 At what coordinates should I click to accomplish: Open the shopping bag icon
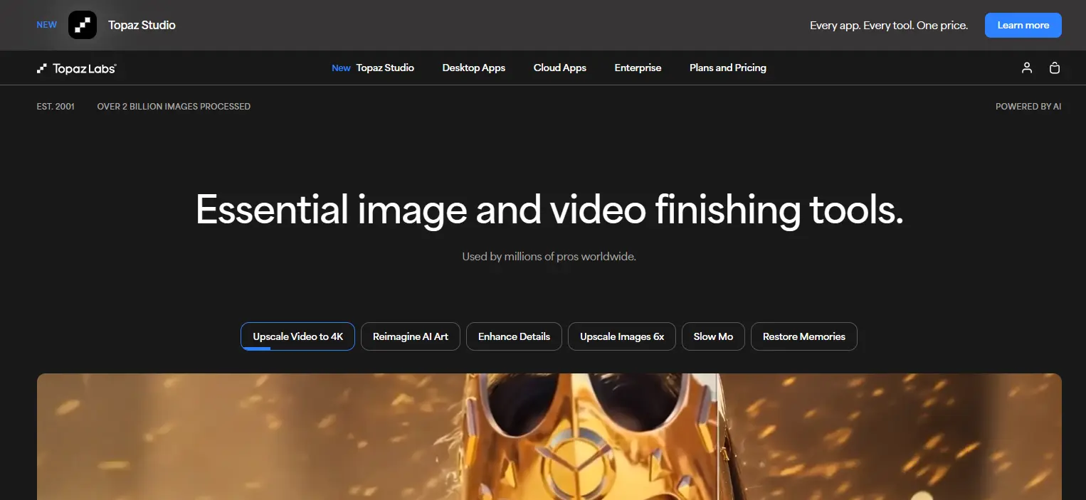point(1054,68)
